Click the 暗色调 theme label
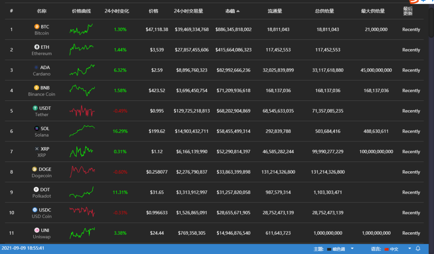 [x=338, y=249]
